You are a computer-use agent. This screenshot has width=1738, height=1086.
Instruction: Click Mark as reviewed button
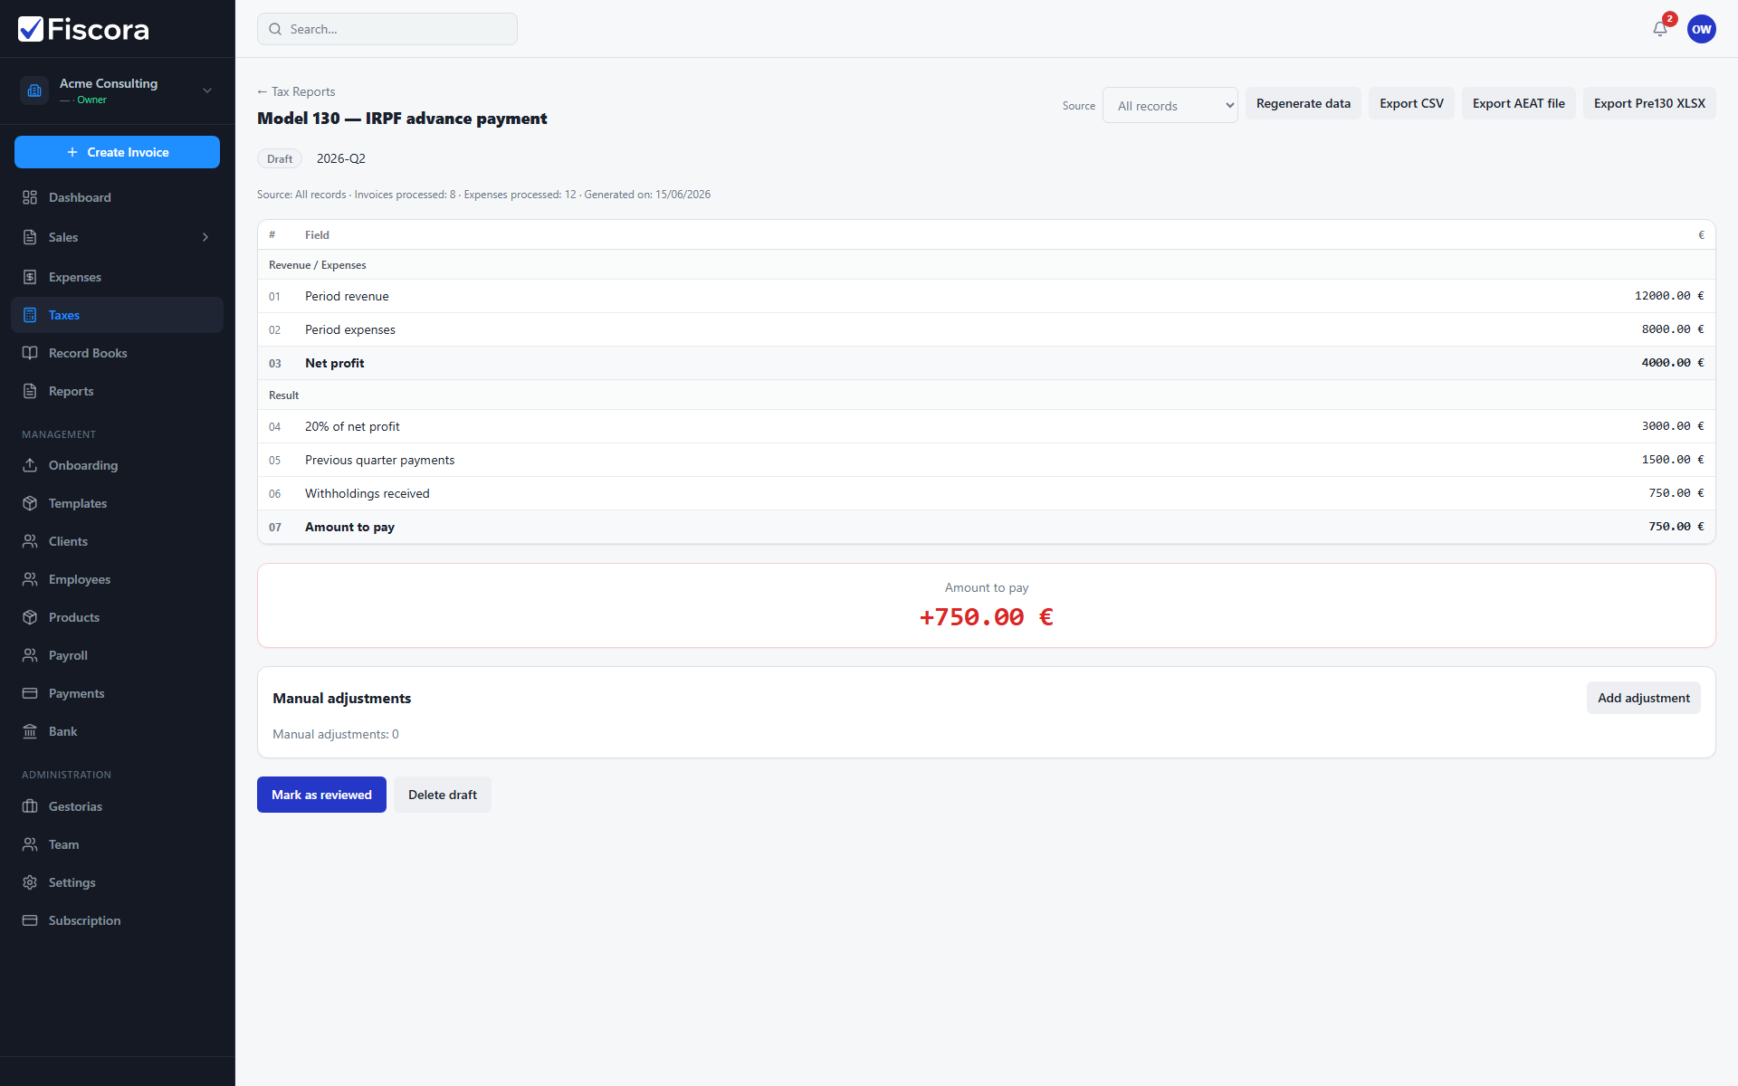click(x=321, y=795)
